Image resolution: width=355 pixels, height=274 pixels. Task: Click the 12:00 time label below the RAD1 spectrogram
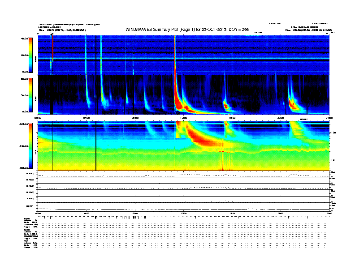pyautogui.click(x=184, y=118)
